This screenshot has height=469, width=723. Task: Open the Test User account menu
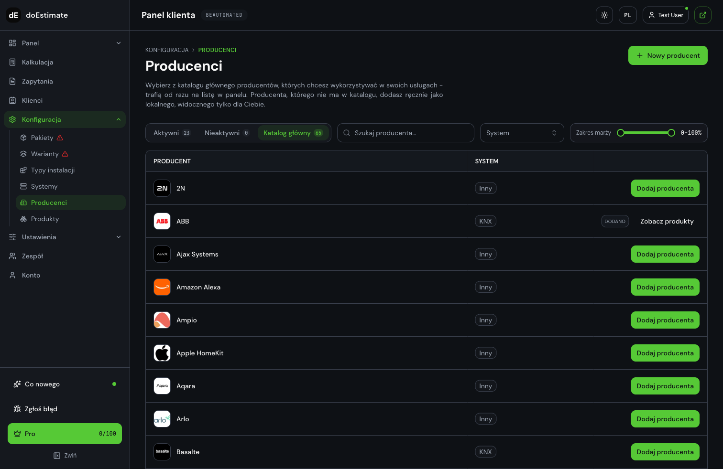pyautogui.click(x=666, y=15)
